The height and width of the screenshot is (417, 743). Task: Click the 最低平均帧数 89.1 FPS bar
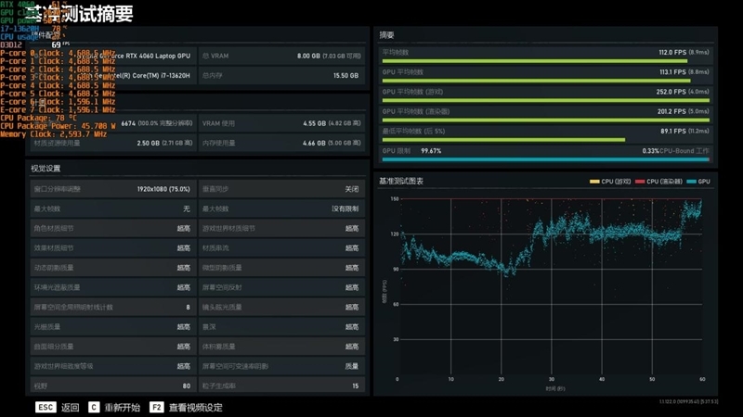click(545, 134)
